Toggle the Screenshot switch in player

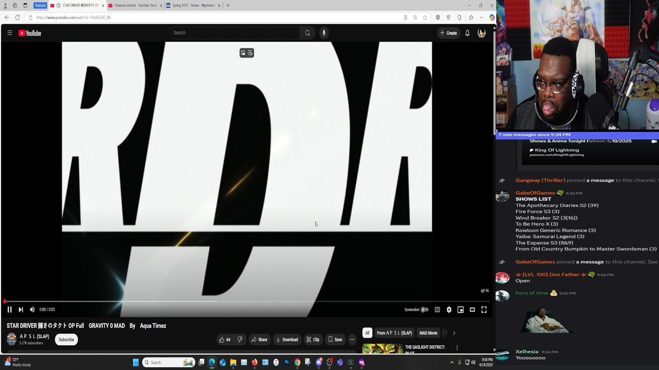(425, 310)
